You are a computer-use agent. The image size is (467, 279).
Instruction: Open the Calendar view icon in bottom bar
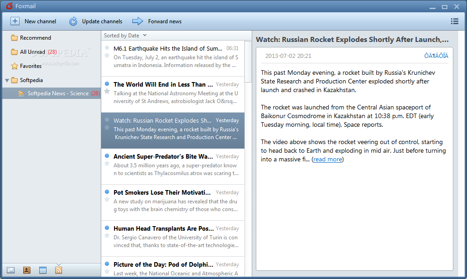pyautogui.click(x=43, y=270)
